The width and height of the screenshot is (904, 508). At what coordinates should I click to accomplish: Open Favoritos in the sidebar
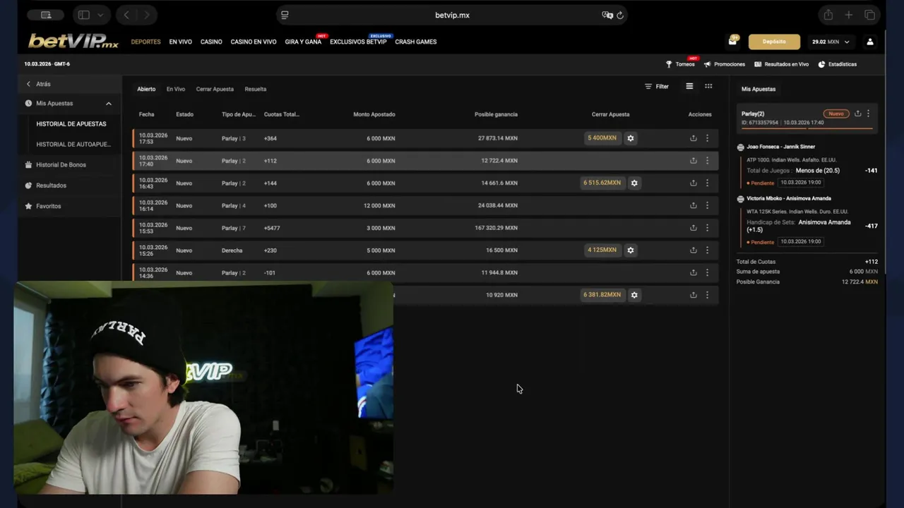click(x=43, y=206)
